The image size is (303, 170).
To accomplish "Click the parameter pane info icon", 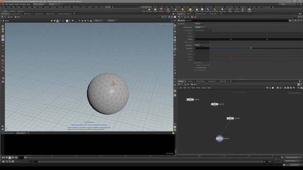I will (299, 20).
